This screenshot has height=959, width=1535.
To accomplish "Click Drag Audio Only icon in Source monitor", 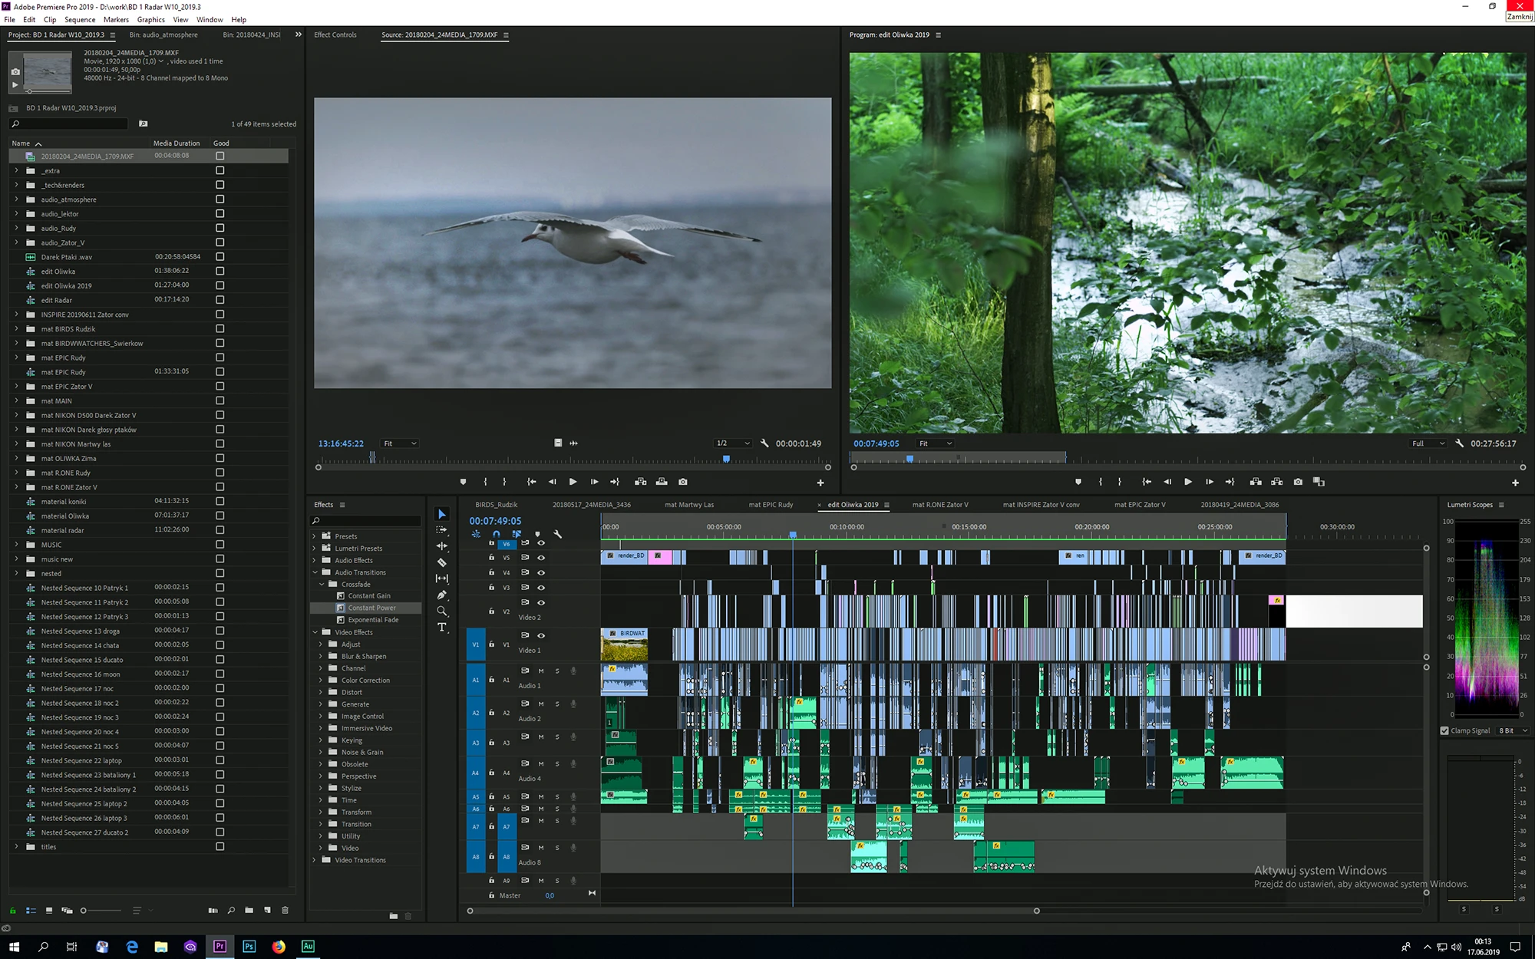I will click(x=573, y=443).
